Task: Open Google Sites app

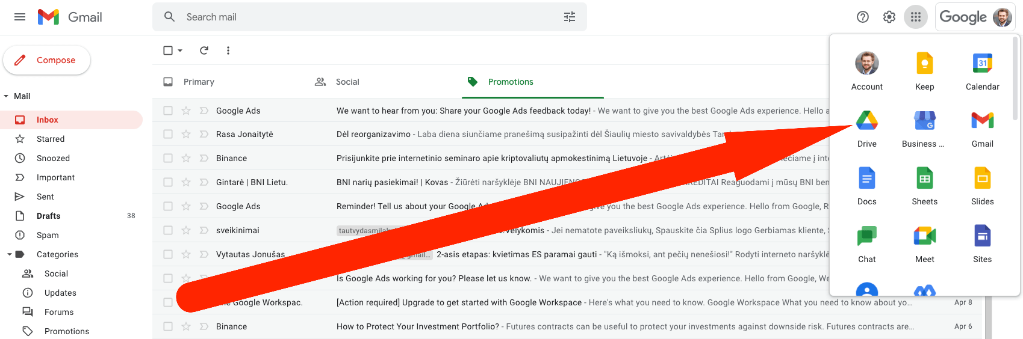Action: pyautogui.click(x=982, y=244)
